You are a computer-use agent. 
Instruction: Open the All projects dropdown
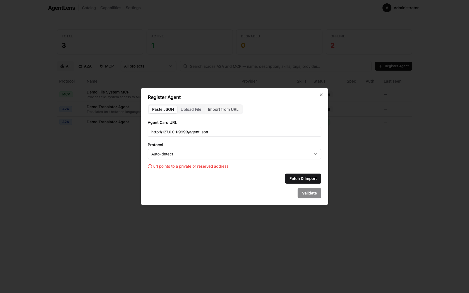tap(148, 66)
